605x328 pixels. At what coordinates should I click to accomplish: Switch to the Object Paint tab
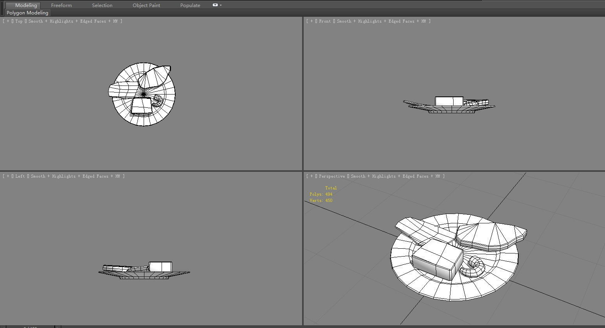[x=146, y=5]
